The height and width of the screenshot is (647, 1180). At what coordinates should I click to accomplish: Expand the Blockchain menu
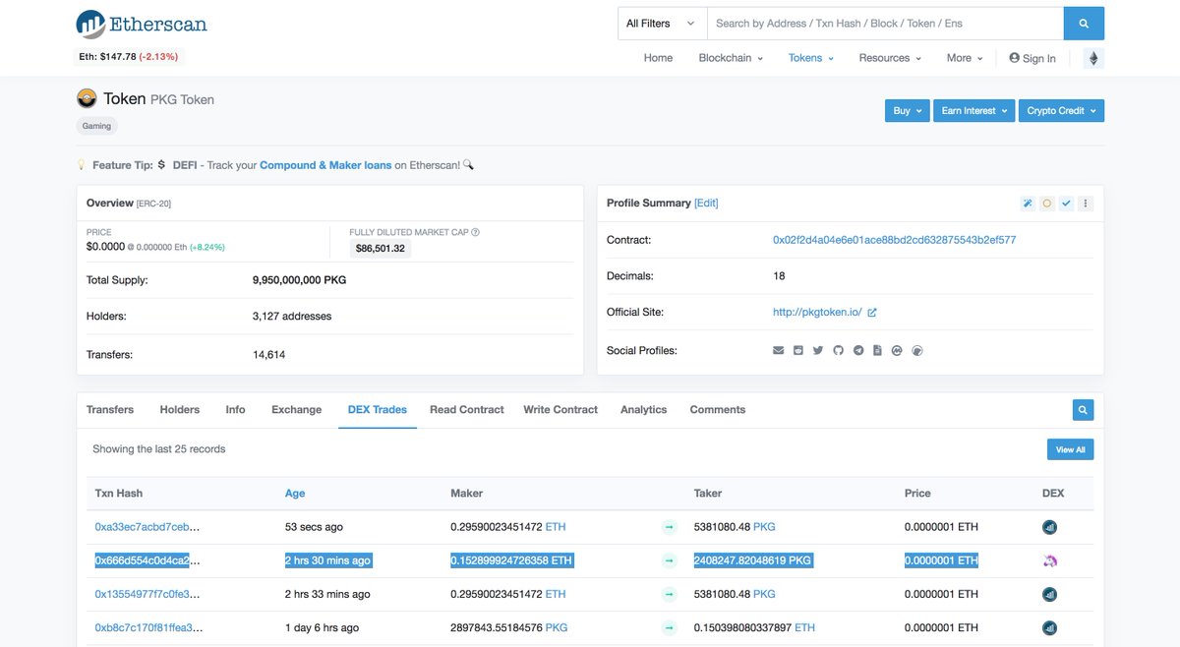click(731, 58)
